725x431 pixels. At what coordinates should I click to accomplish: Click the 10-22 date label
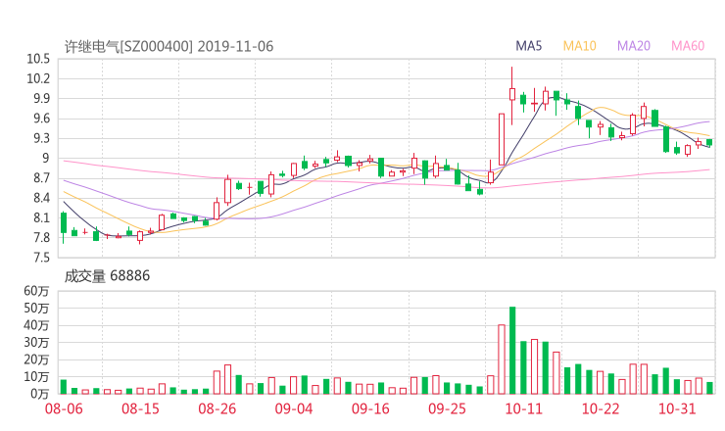coord(601,408)
